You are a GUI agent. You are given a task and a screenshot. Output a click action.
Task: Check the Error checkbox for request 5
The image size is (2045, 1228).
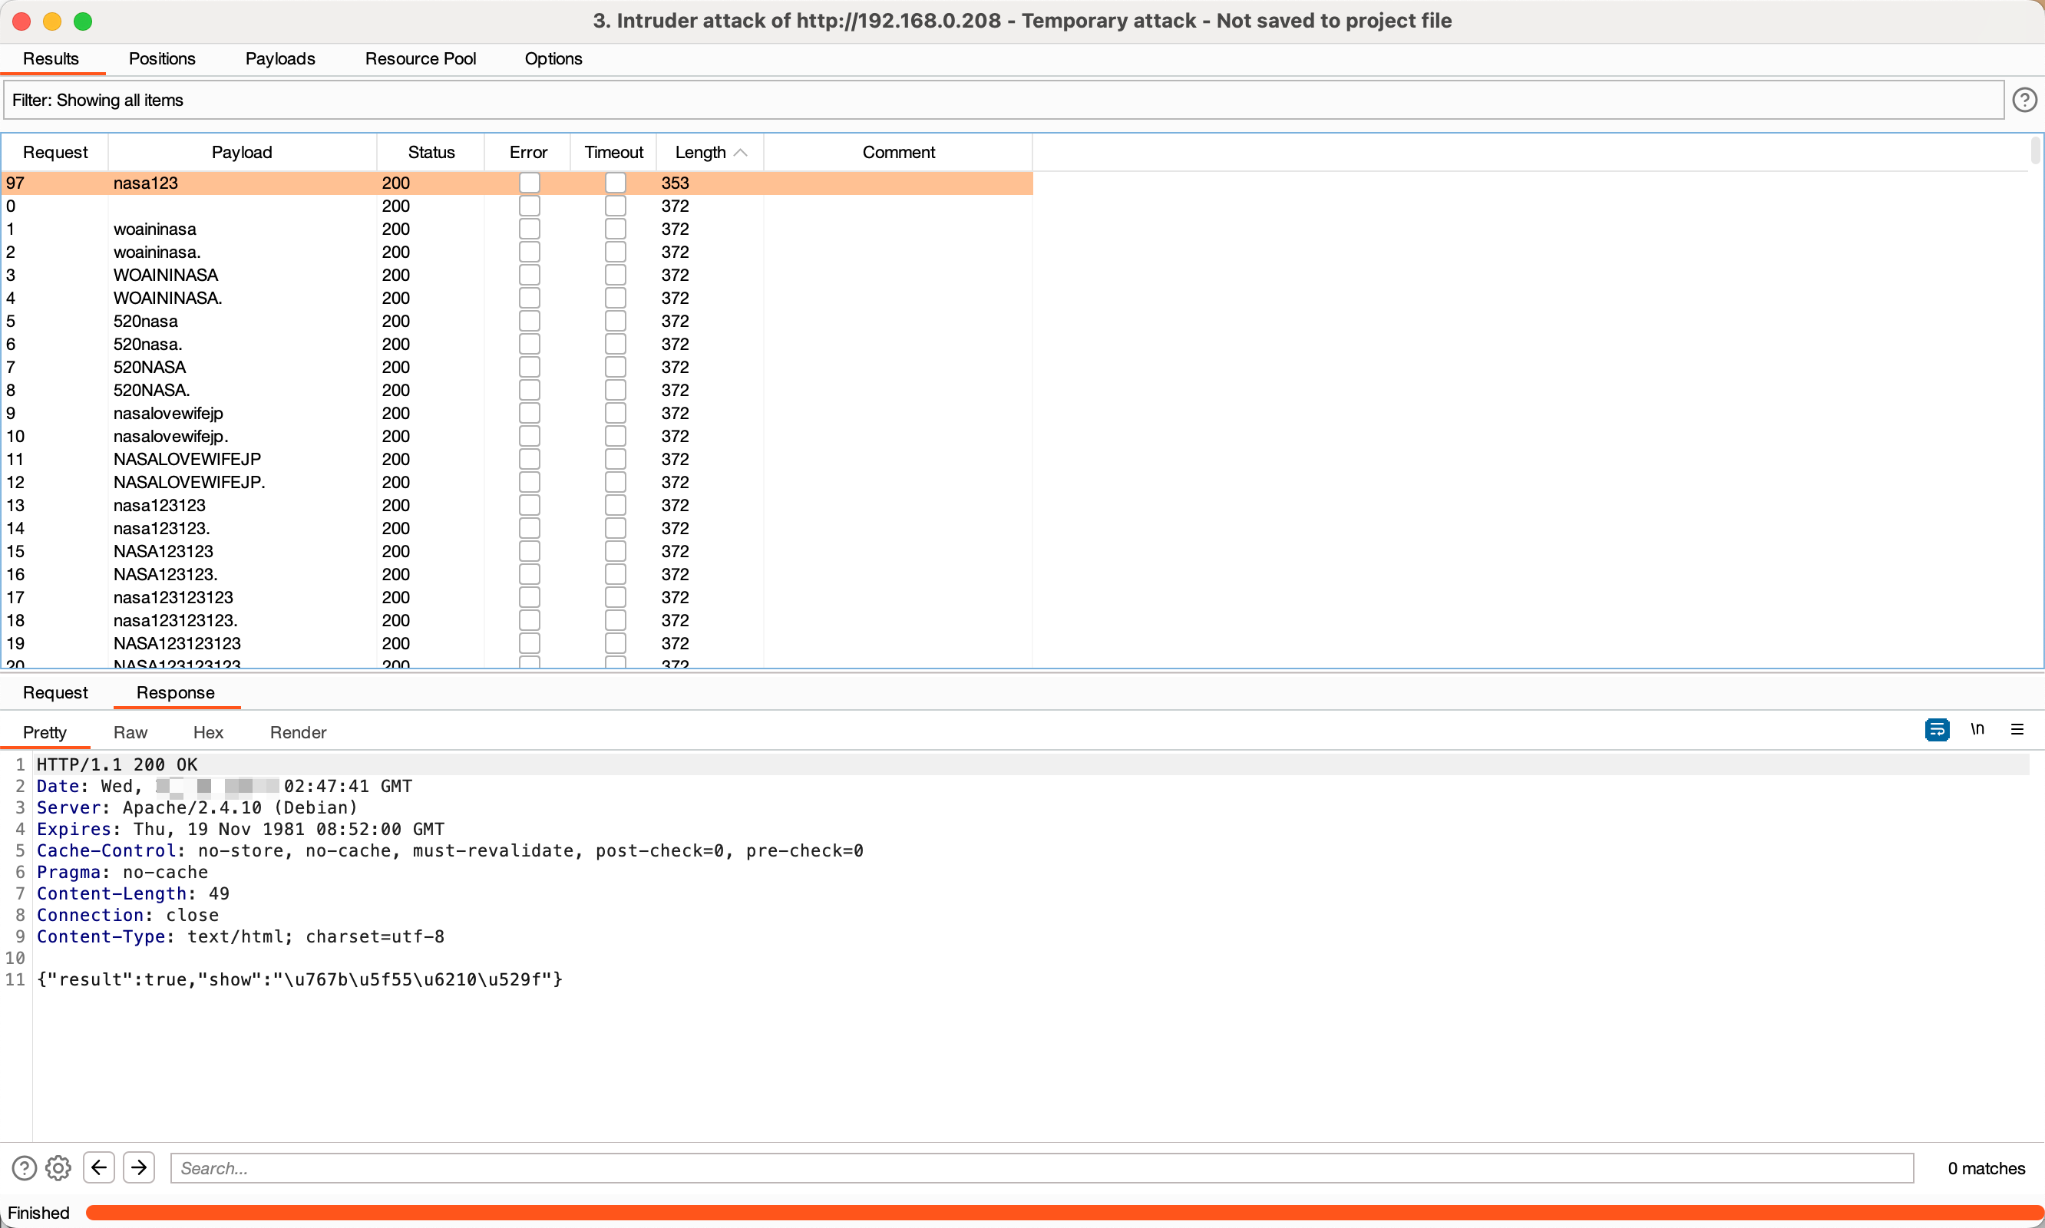click(529, 321)
